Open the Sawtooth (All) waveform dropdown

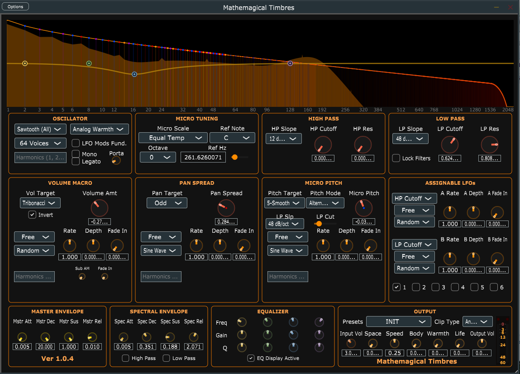38,129
